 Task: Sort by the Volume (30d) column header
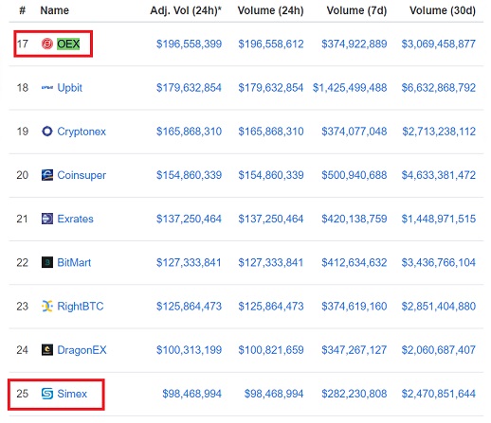click(443, 10)
